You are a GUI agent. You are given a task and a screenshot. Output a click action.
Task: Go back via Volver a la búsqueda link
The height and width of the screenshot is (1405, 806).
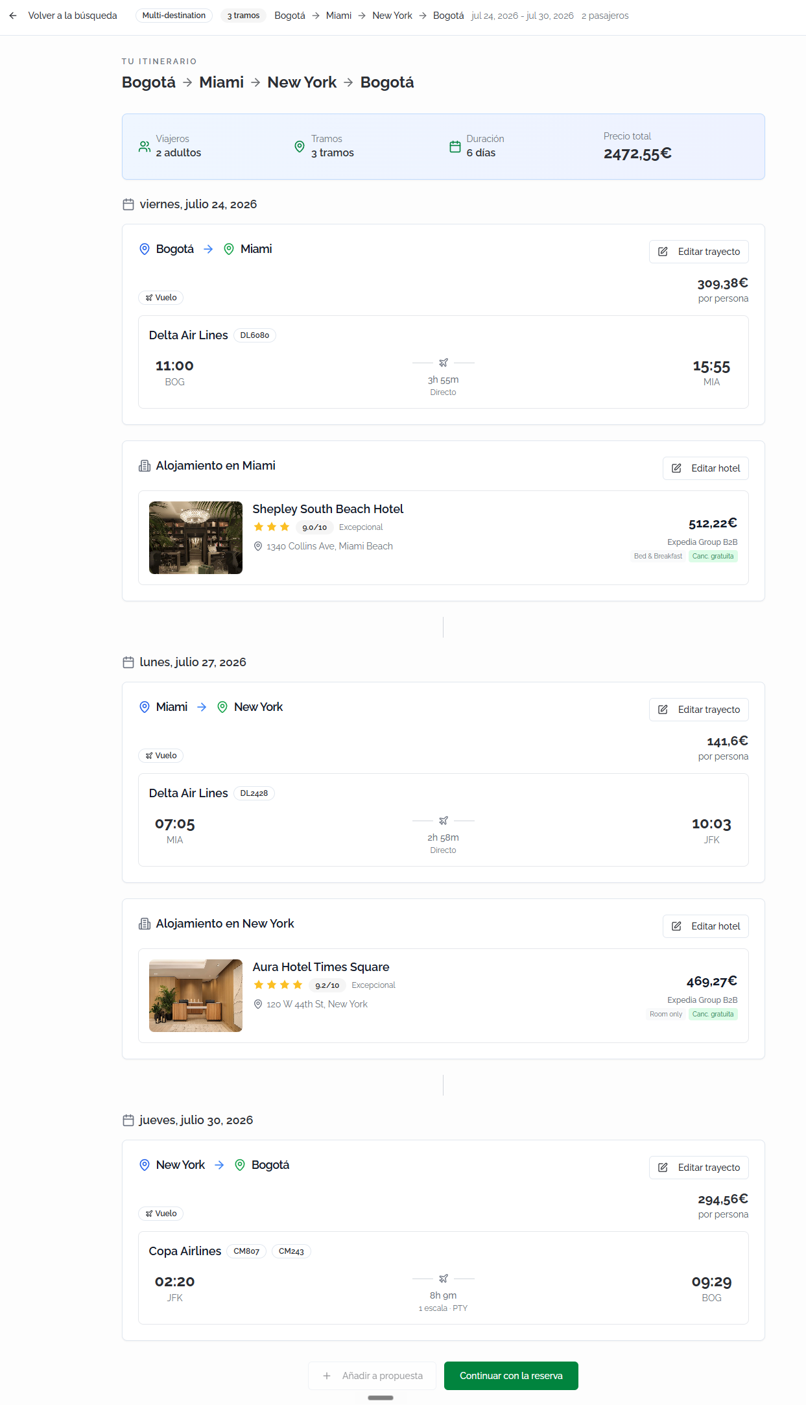(x=73, y=16)
